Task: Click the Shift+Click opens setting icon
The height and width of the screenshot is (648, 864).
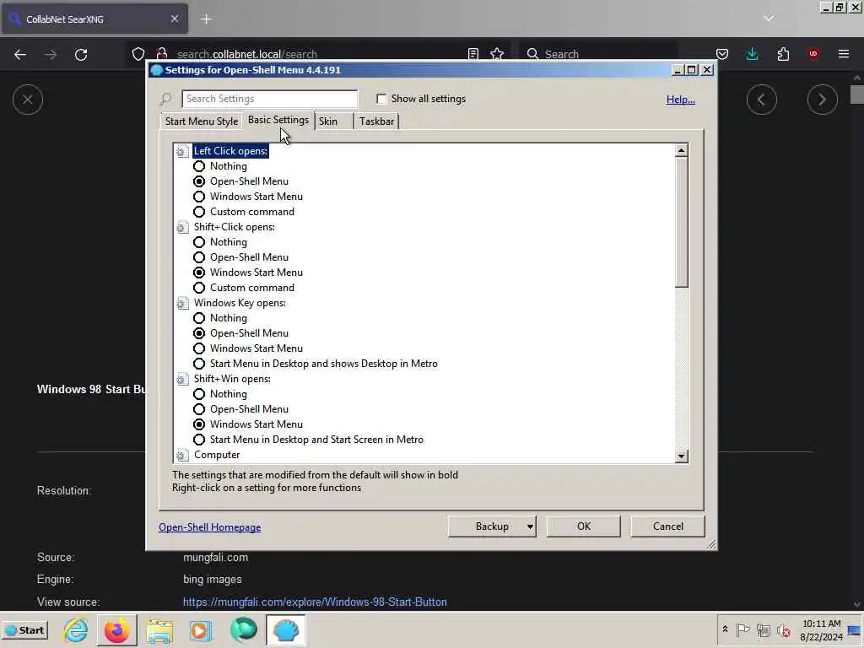Action: 182,227
